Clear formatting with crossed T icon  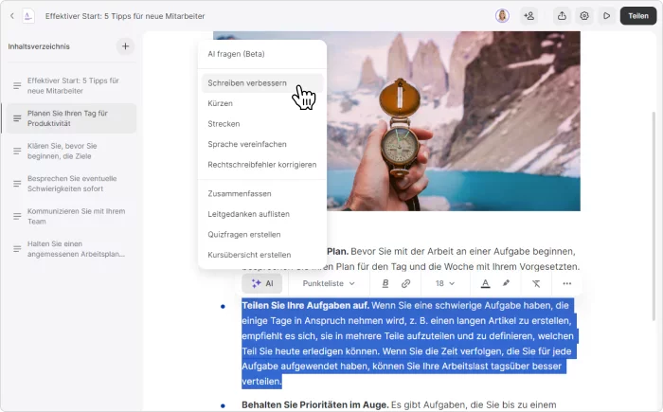point(536,283)
